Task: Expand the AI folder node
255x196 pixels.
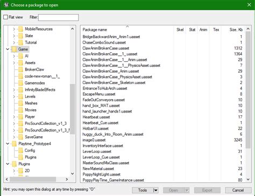Action: pyautogui.click(x=14, y=56)
